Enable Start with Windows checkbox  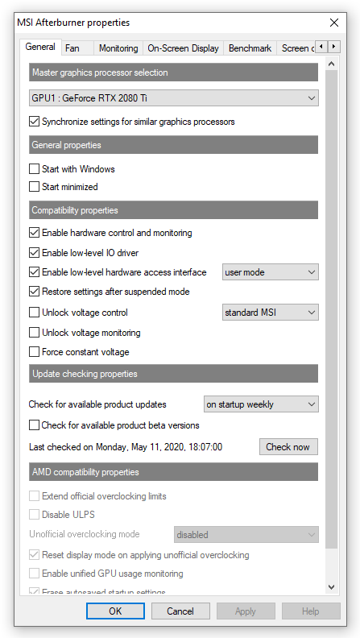tap(34, 169)
